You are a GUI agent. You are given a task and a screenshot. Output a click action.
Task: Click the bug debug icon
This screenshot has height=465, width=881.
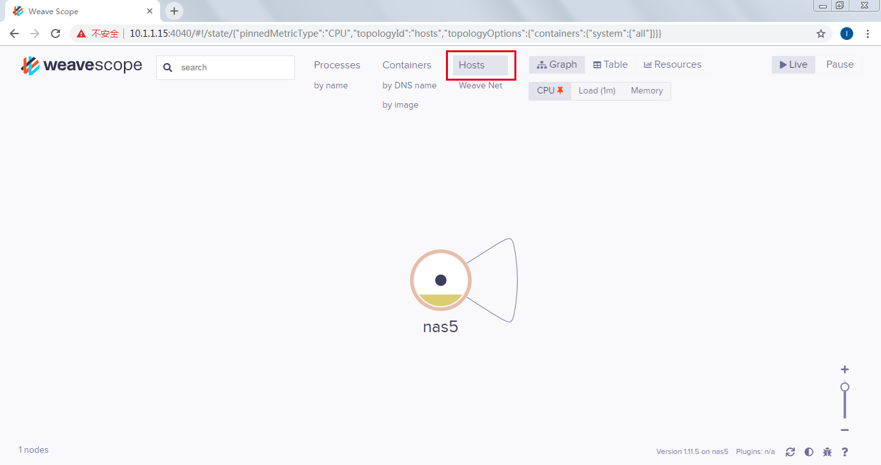827,452
